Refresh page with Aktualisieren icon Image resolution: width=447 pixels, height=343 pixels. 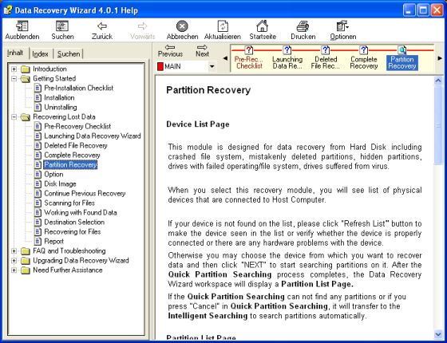tap(223, 26)
